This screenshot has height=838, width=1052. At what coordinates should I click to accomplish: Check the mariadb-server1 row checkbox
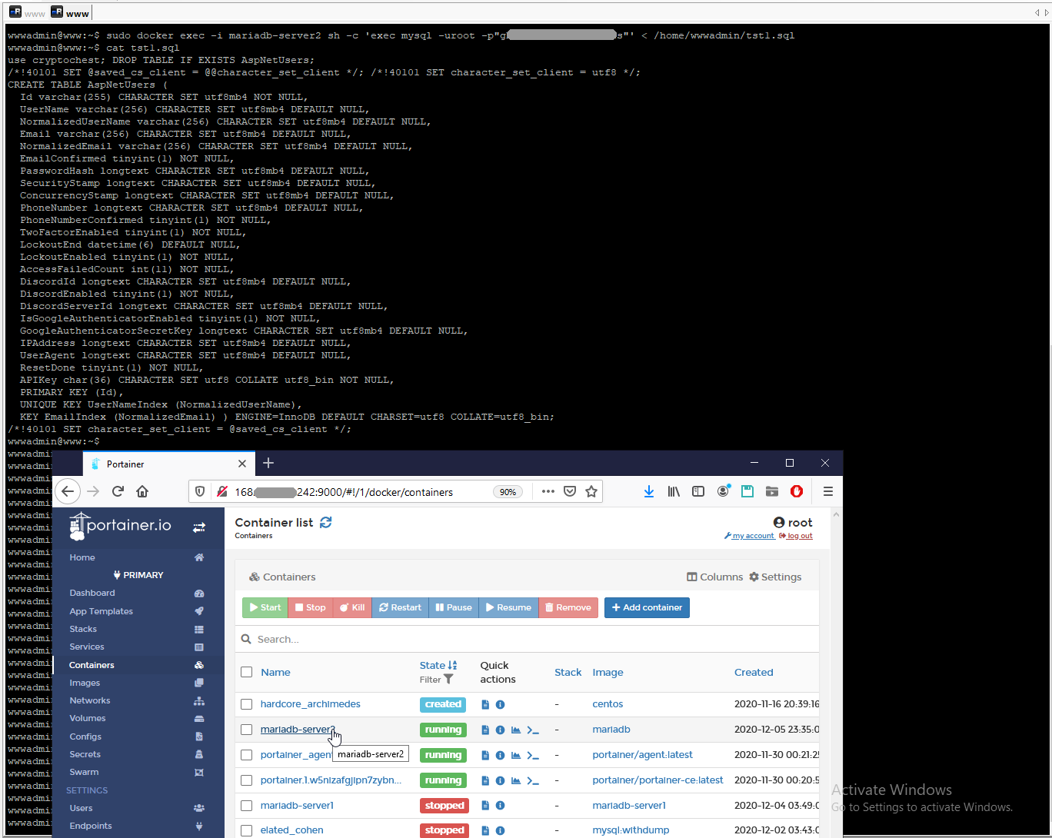(247, 806)
